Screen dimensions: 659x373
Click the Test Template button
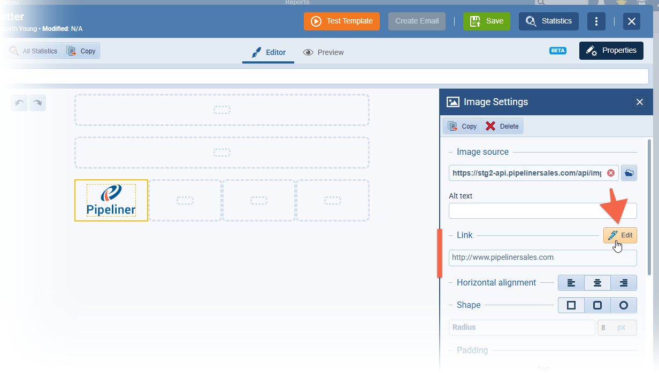click(x=342, y=21)
